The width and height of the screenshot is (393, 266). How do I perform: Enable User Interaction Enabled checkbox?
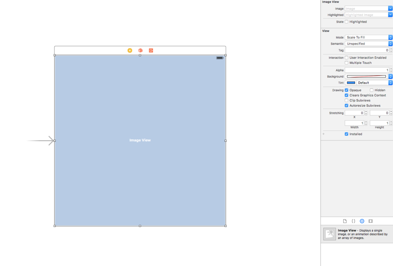click(x=347, y=57)
